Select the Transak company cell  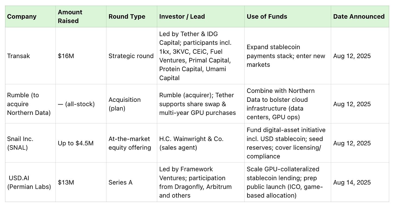tap(18, 56)
